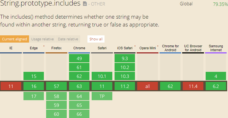Click the red asterisk next to Edge
228x118 pixels.
(x=44, y=46)
